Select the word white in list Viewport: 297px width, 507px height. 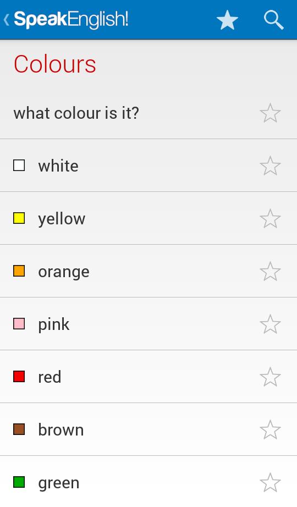[58, 166]
